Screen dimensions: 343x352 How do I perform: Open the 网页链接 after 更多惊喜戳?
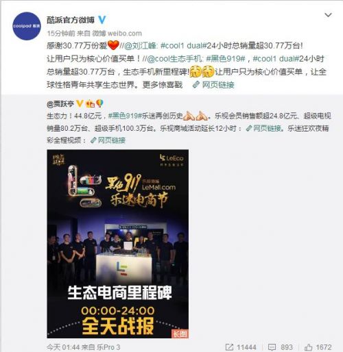(218, 85)
